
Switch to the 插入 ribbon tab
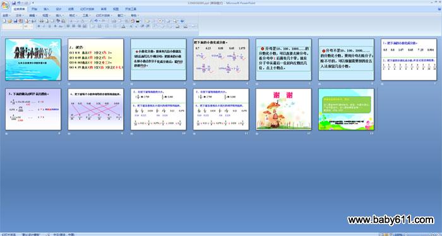pos(47,9)
